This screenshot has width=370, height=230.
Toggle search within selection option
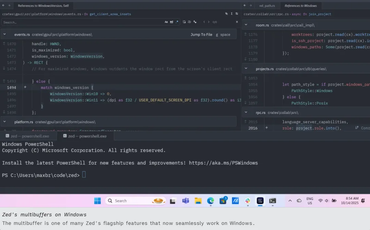189,22
